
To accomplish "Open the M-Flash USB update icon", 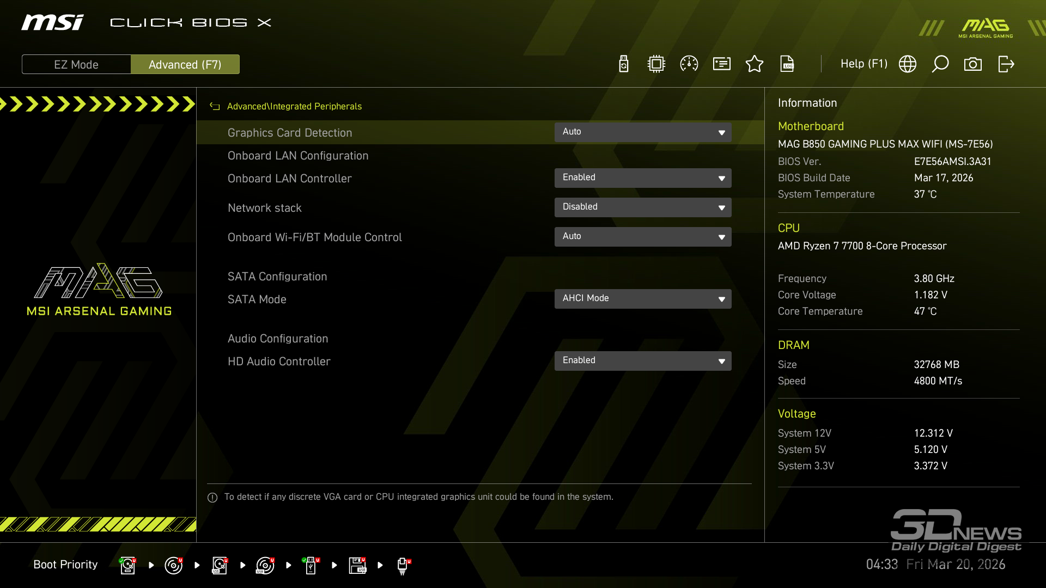I will [624, 64].
